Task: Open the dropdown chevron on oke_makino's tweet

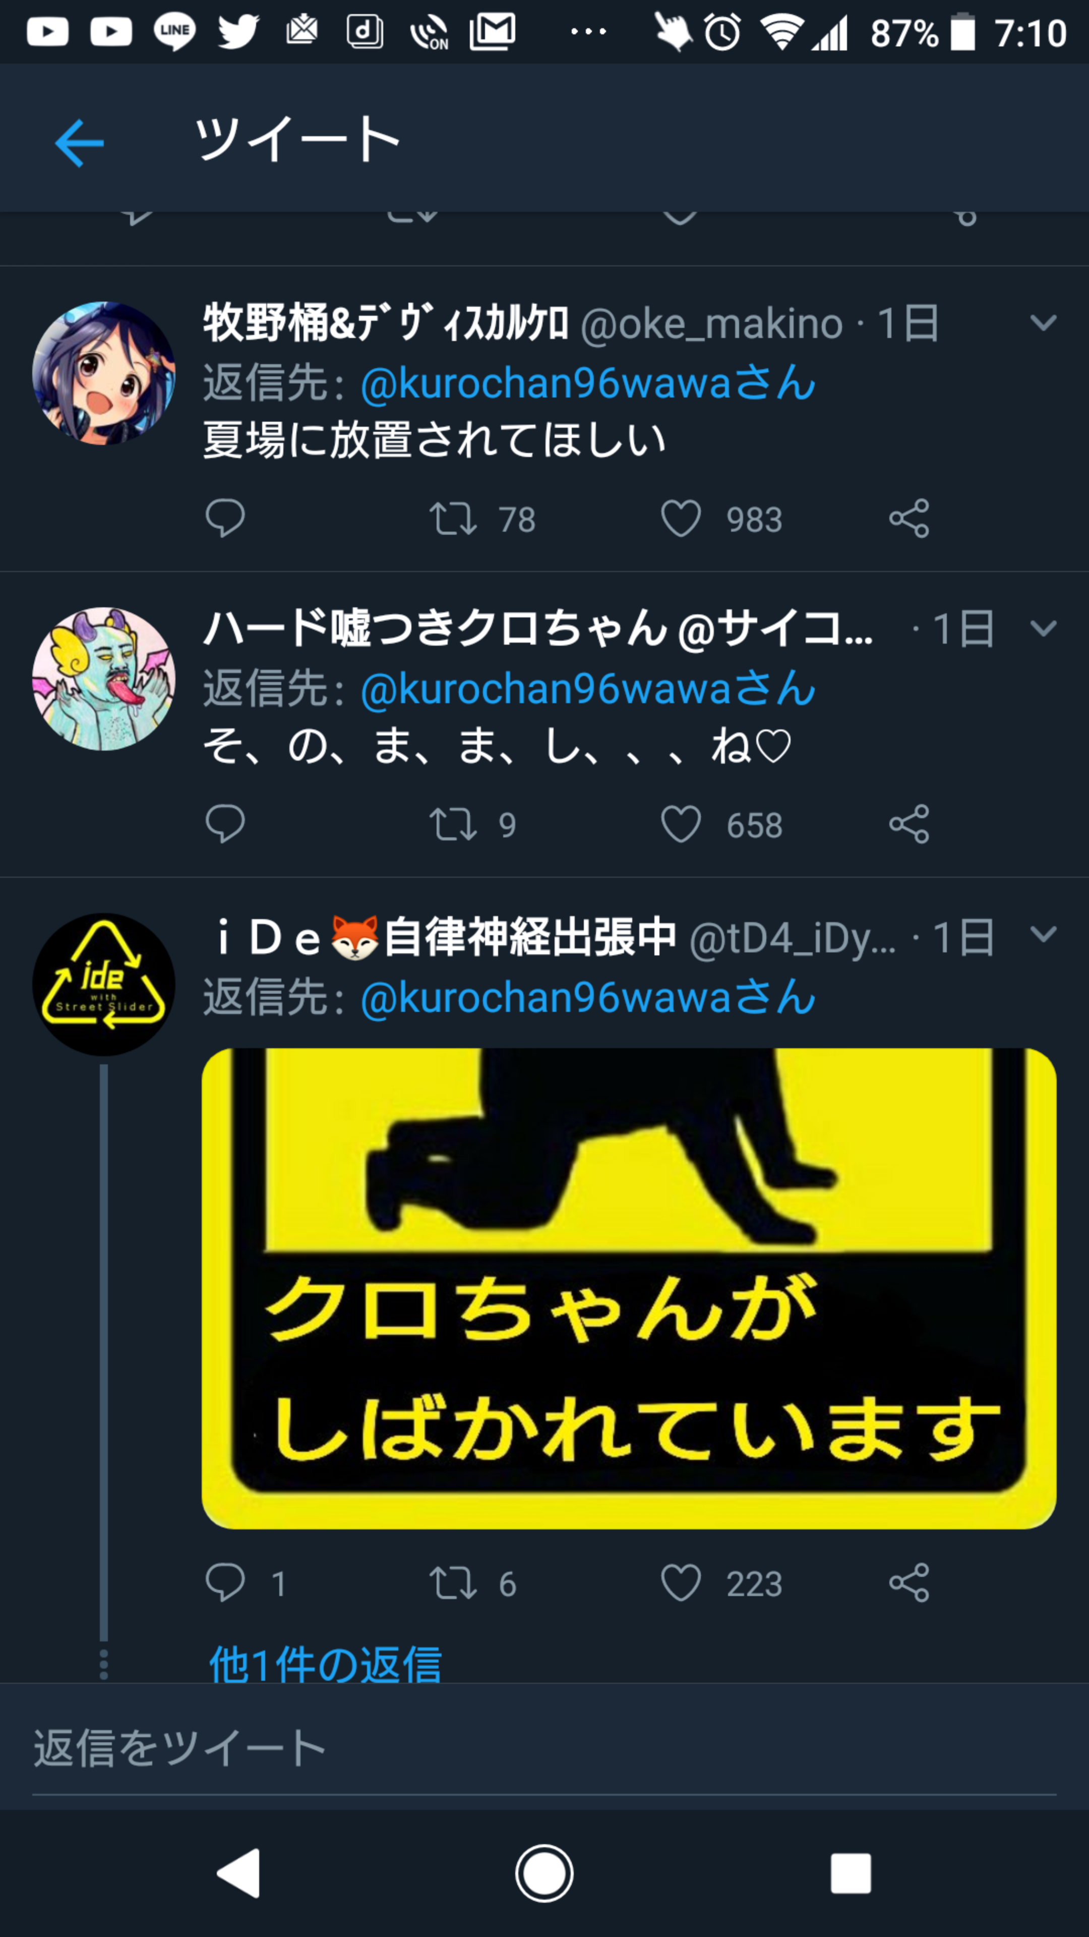Action: pos(1043,323)
